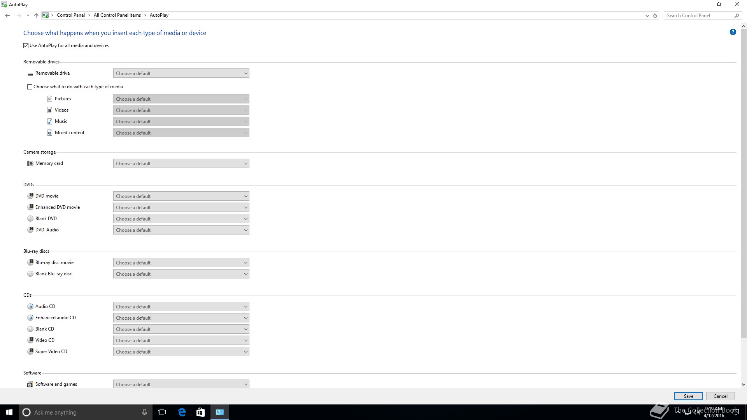Click the Enhanced DVD movie icon

pyautogui.click(x=30, y=207)
